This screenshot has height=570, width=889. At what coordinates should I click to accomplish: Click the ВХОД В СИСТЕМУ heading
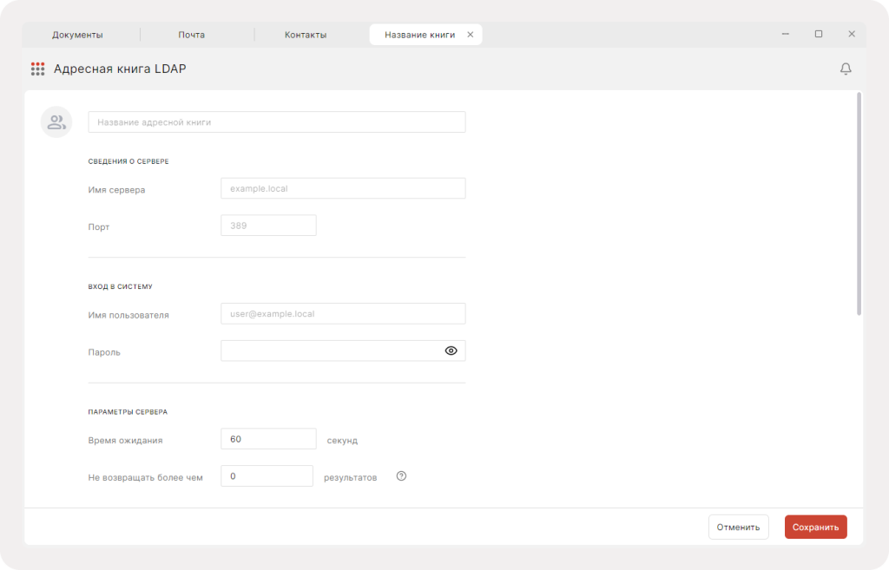point(120,286)
